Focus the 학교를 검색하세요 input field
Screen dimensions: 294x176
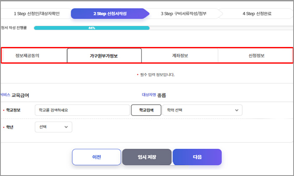[x=82, y=110]
